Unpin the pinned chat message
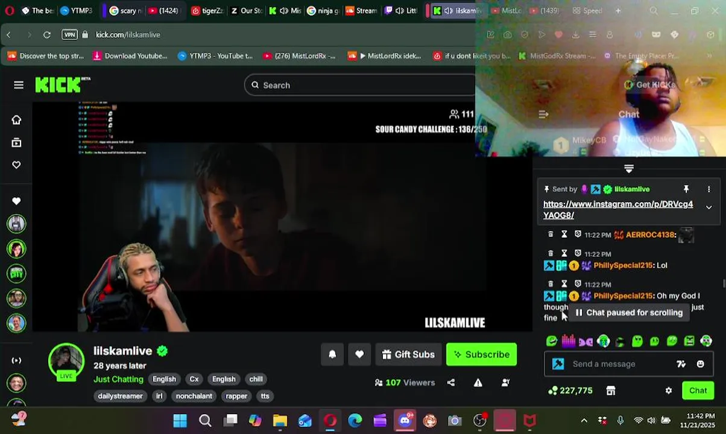Screen dimensions: 726x434 point(686,189)
